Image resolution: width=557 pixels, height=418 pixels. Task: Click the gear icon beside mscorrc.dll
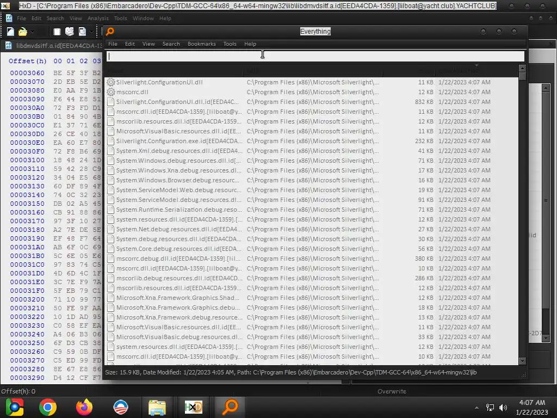(x=111, y=92)
